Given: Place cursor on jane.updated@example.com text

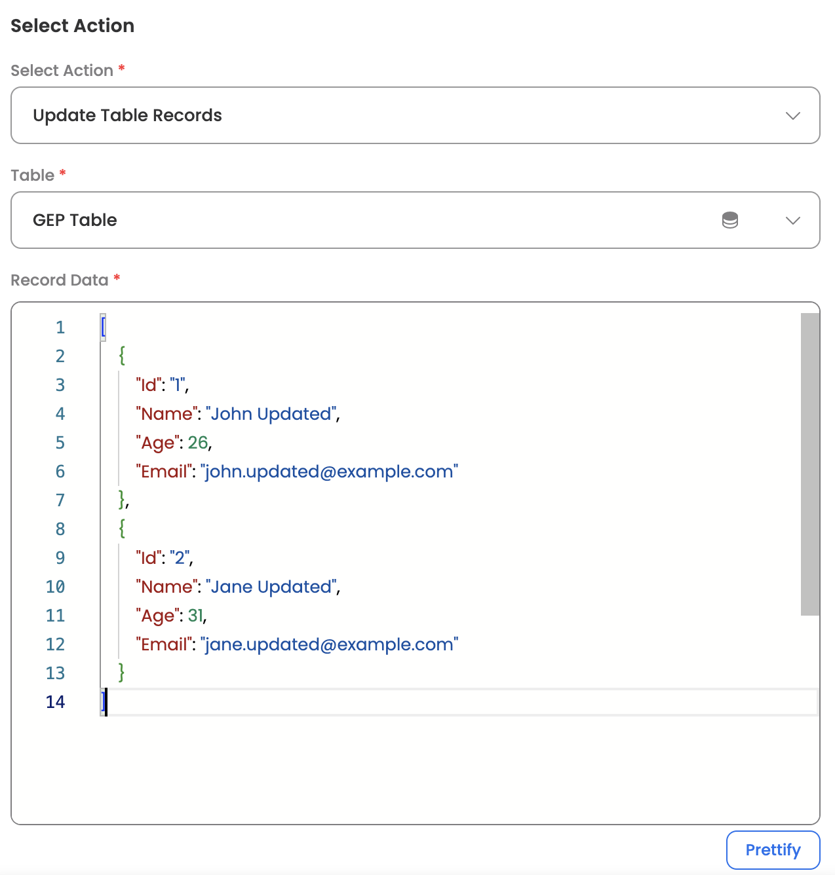Looking at the screenshot, I should pos(329,644).
